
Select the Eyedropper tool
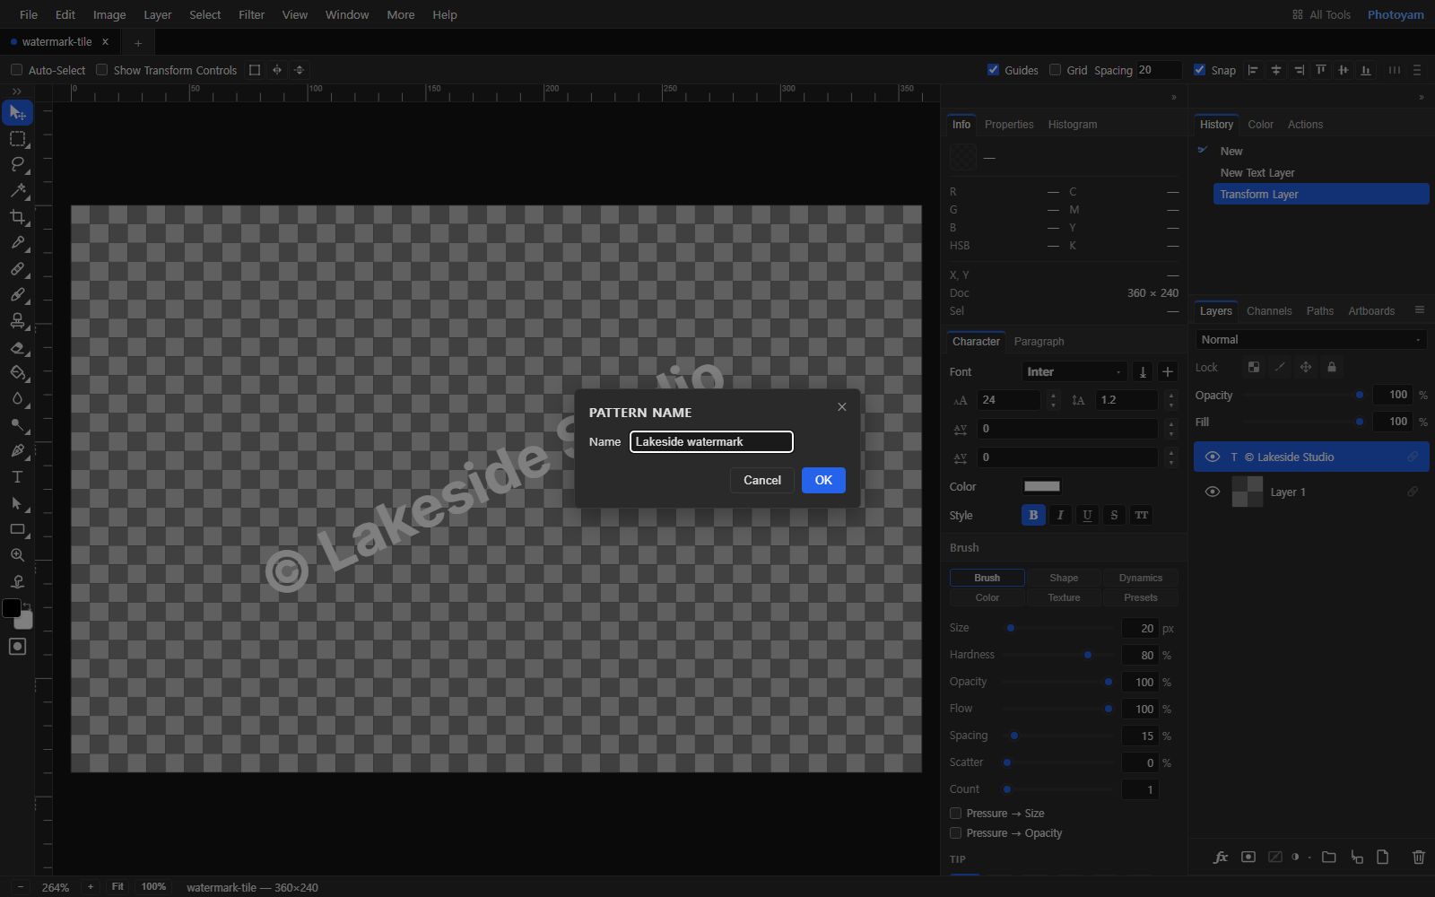click(17, 243)
